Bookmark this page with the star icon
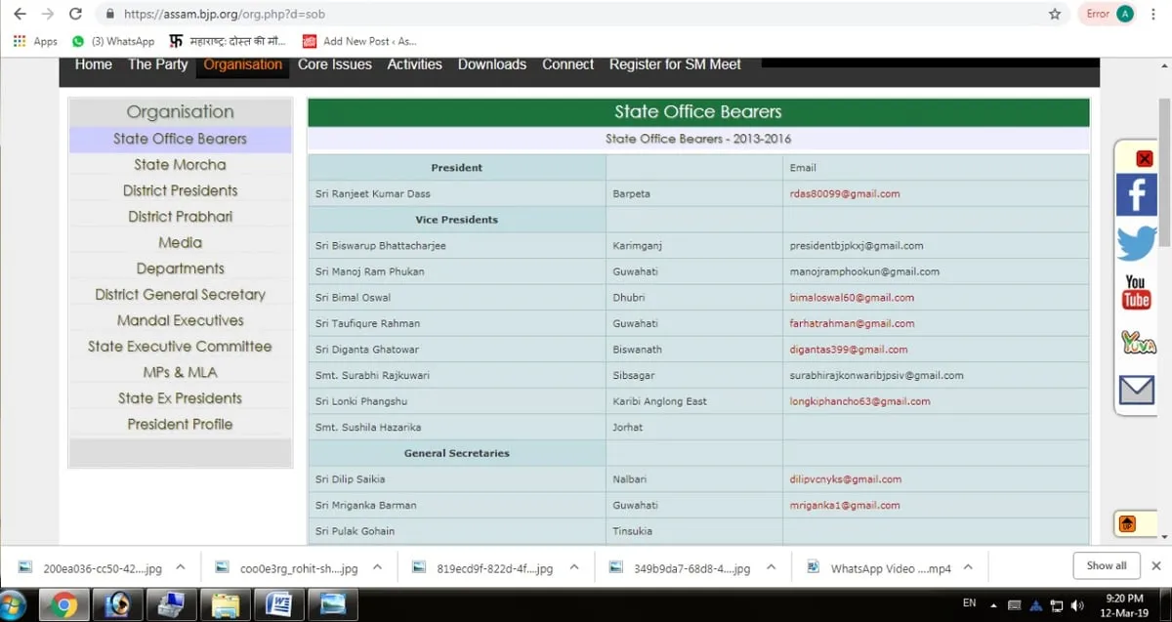This screenshot has height=622, width=1172. tap(1055, 15)
